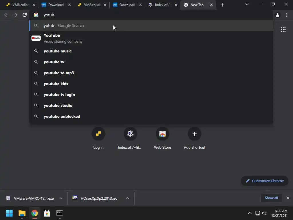Expand options for VMware-VMRC download
Image resolution: width=293 pixels, height=220 pixels.
(x=61, y=198)
